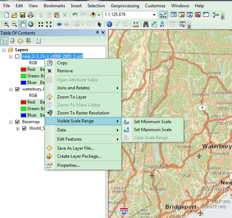Open the Bookmarks menu
The image size is (232, 218).
tap(54, 6)
